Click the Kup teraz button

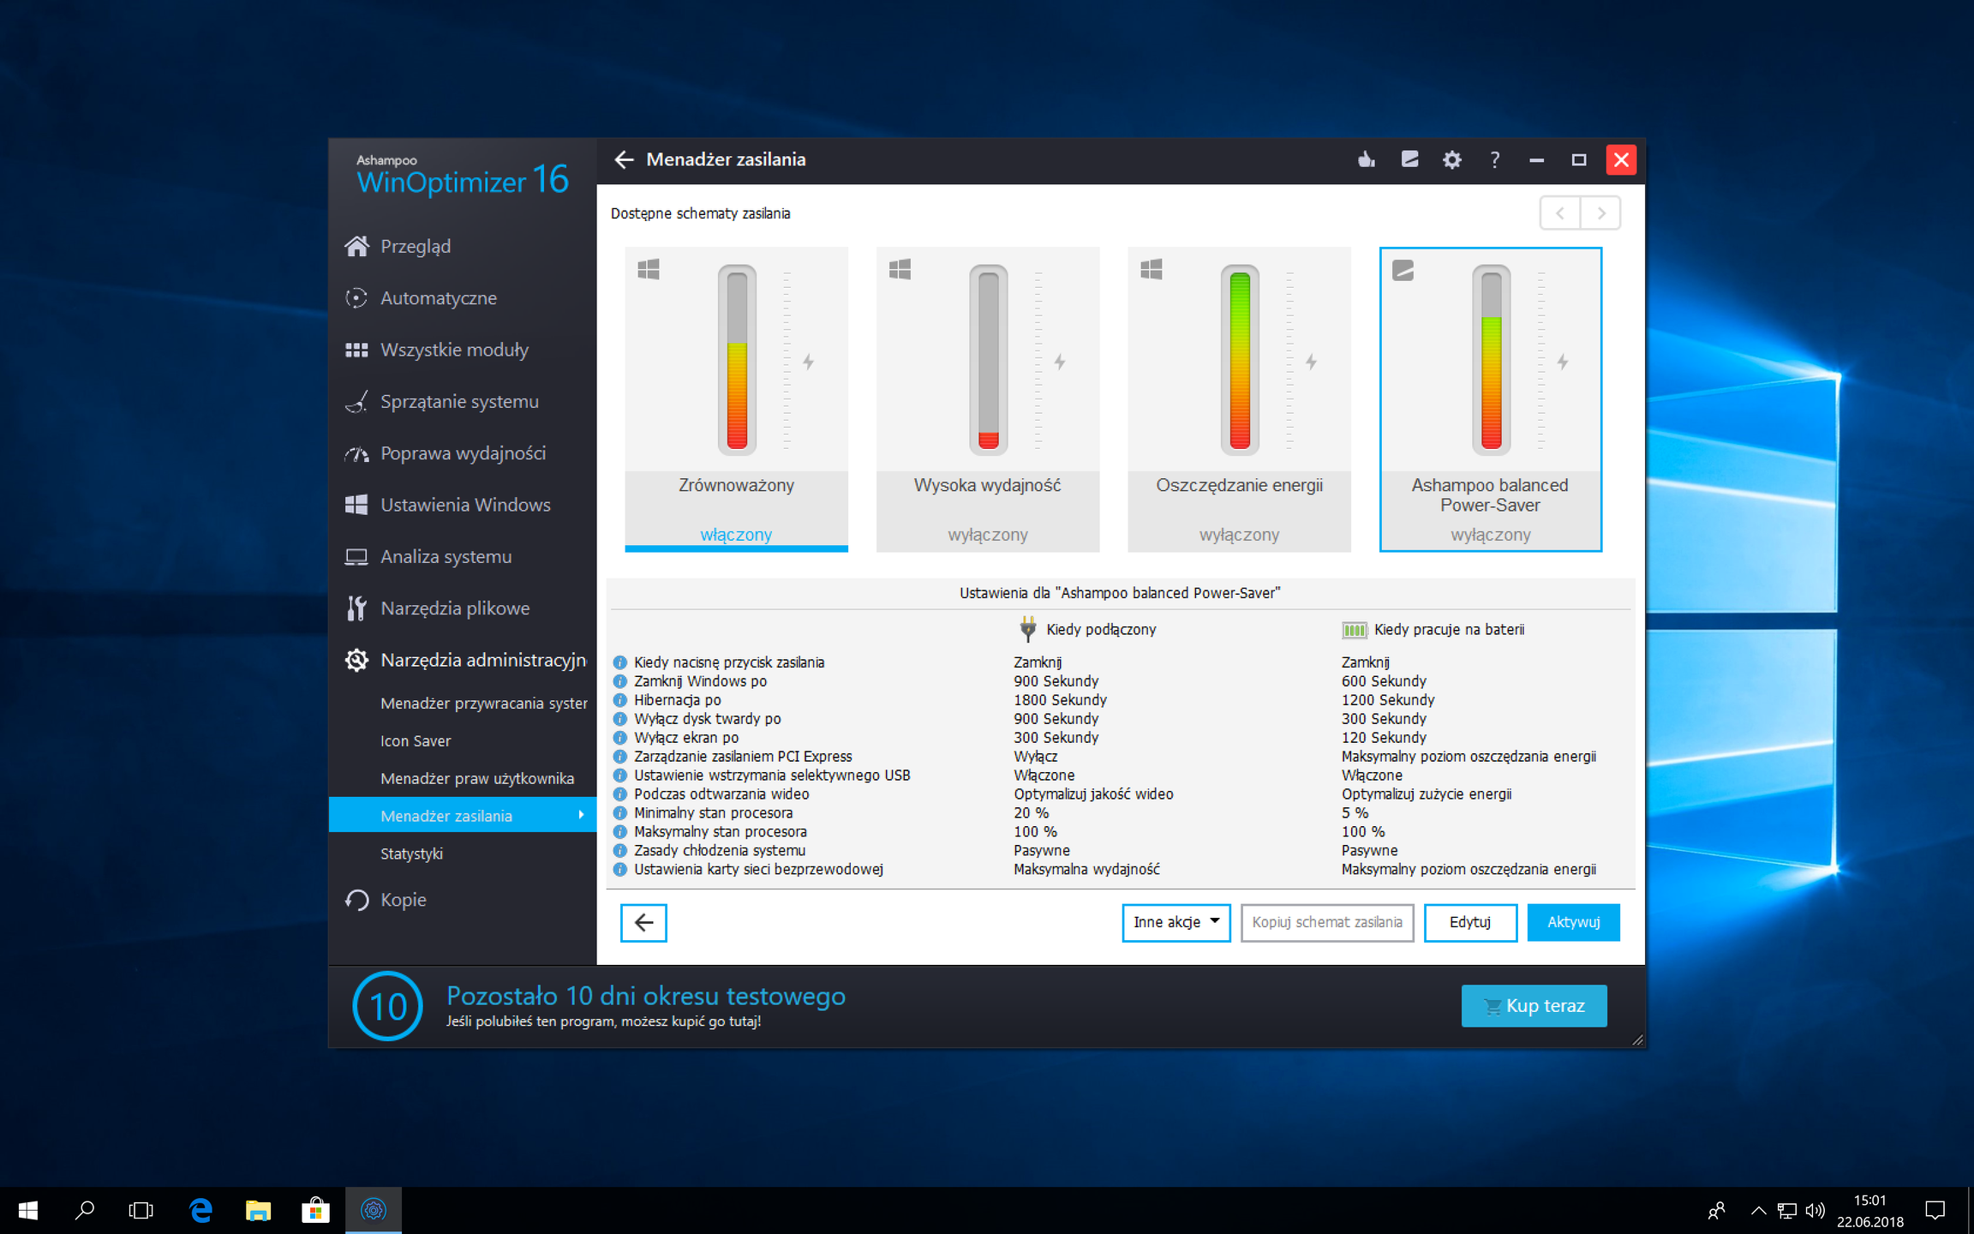1534,1005
